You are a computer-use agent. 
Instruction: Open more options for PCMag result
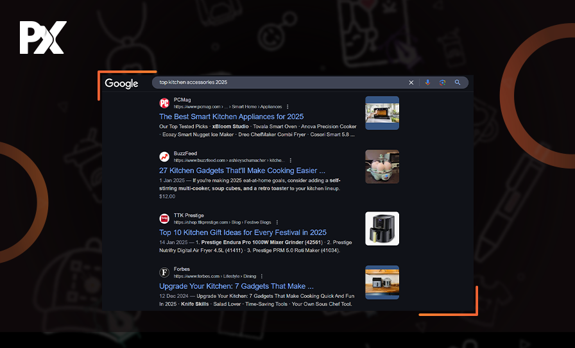287,106
